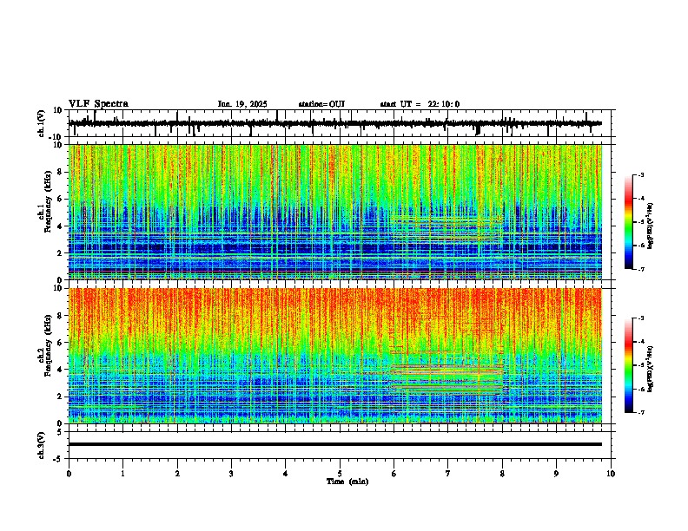Click the "ch.3(V)" axis label
Image resolution: width=688 pixels, height=531 pixels.
pos(42,445)
